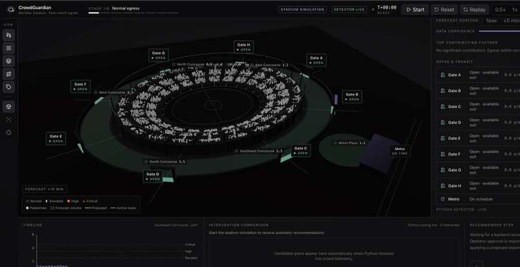The width and height of the screenshot is (520, 267).
Task: Select the tag labels icon in sidebar
Action: 8,87
